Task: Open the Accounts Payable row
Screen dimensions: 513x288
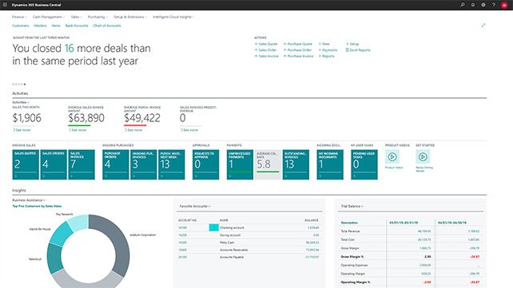Action: 249,257
